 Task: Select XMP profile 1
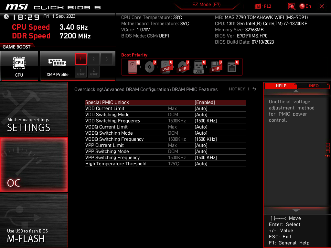coord(80,59)
